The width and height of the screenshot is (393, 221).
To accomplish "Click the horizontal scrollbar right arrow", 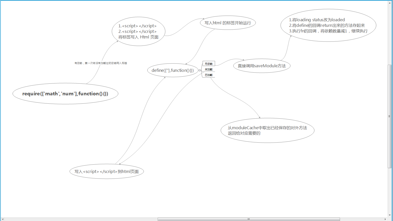I will (385, 219).
